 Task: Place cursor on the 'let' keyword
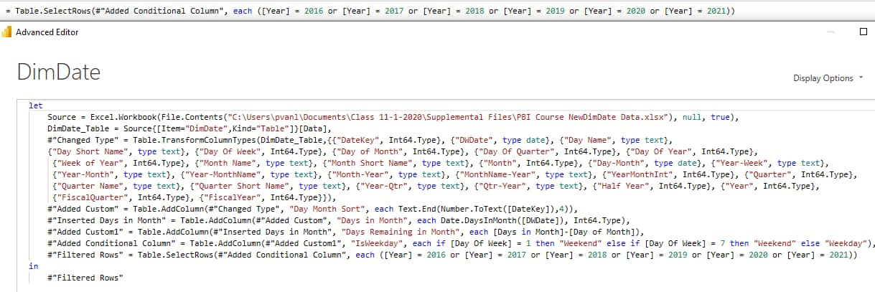point(35,105)
